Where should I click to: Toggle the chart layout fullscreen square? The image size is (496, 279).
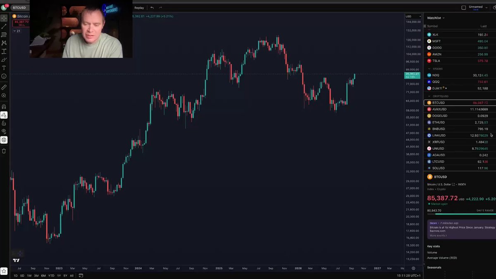tap(463, 7)
